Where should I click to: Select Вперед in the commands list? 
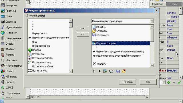[49, 50]
